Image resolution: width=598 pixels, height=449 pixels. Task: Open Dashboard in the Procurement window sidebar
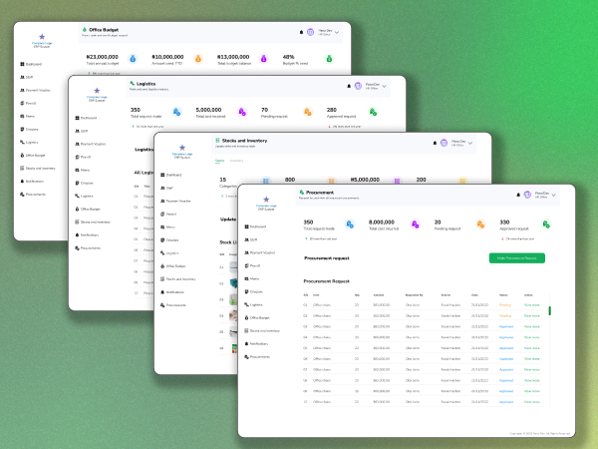[255, 226]
